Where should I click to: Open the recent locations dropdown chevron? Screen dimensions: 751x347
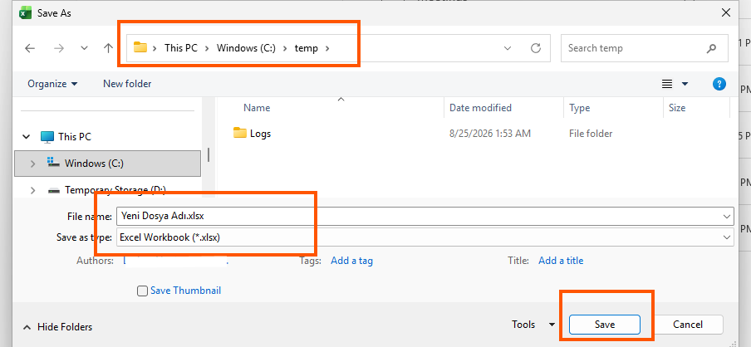(x=84, y=48)
